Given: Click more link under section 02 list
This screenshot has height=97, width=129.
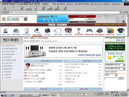Looking at the screenshot, I should pyautogui.click(x=100, y=85).
